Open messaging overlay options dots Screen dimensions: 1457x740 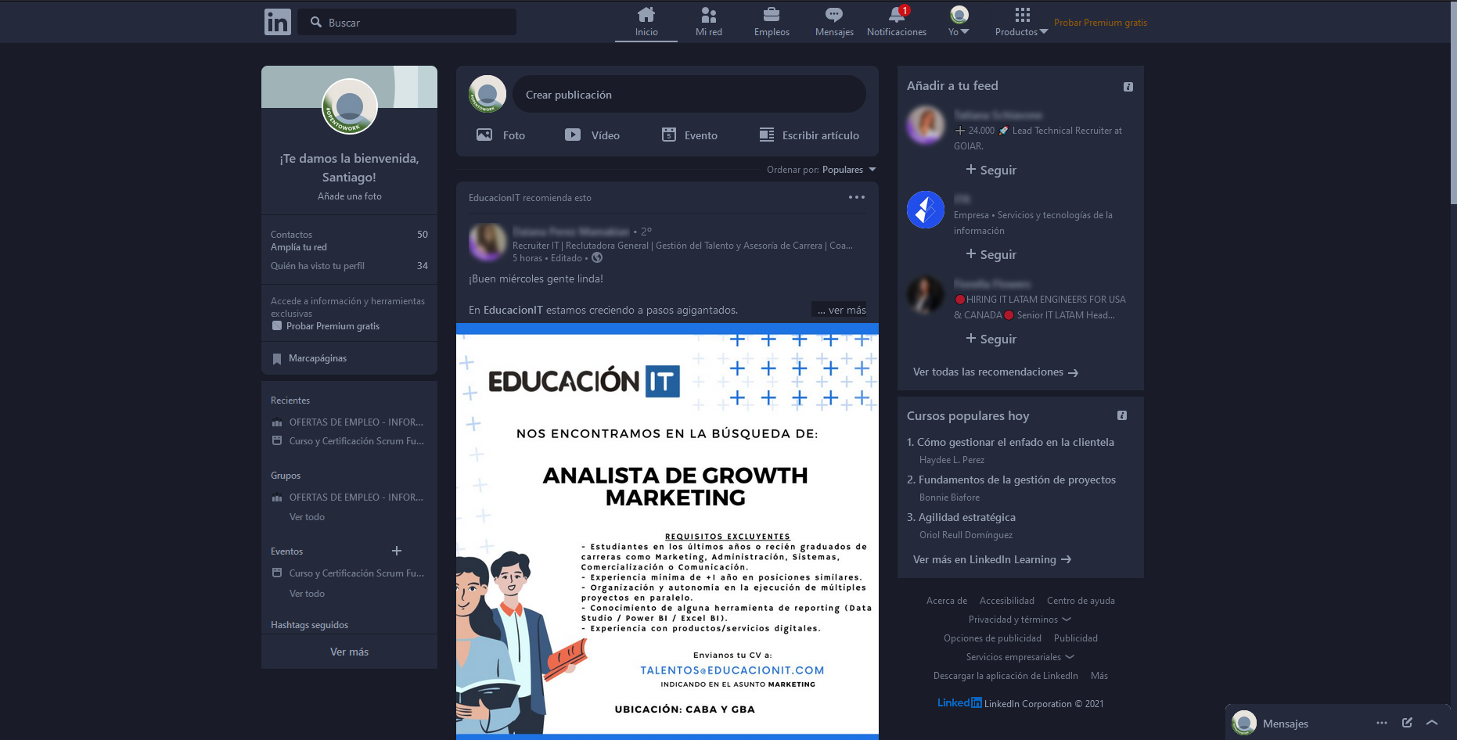click(x=1382, y=723)
